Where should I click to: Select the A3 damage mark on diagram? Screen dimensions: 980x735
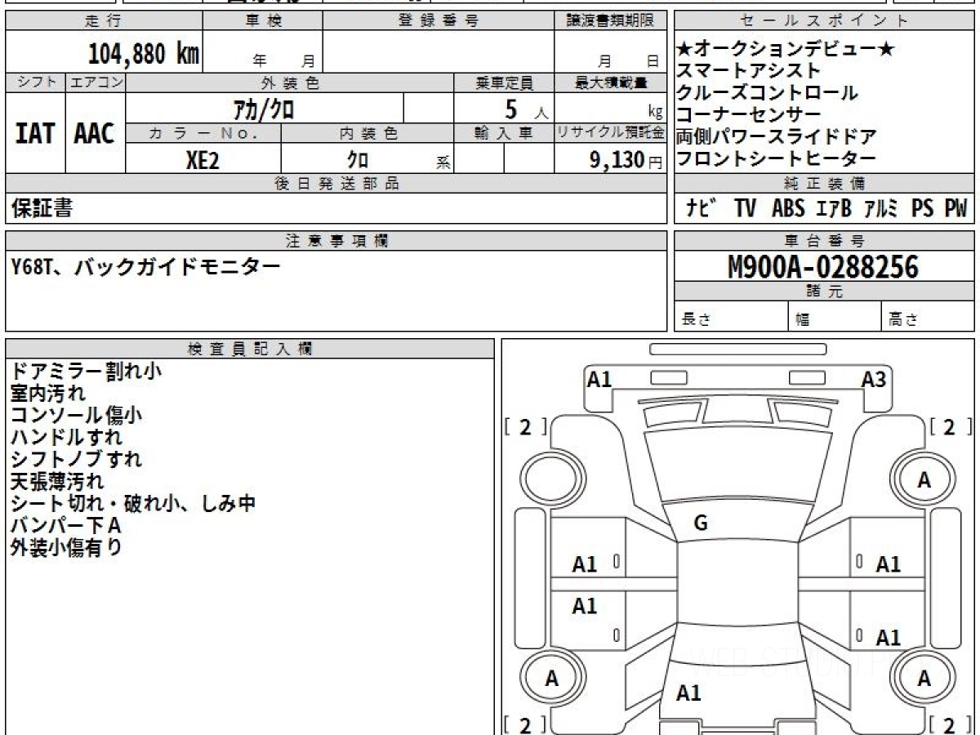874,378
